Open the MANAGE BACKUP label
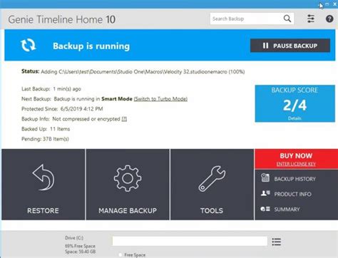This screenshot has width=338, height=258. (x=128, y=210)
